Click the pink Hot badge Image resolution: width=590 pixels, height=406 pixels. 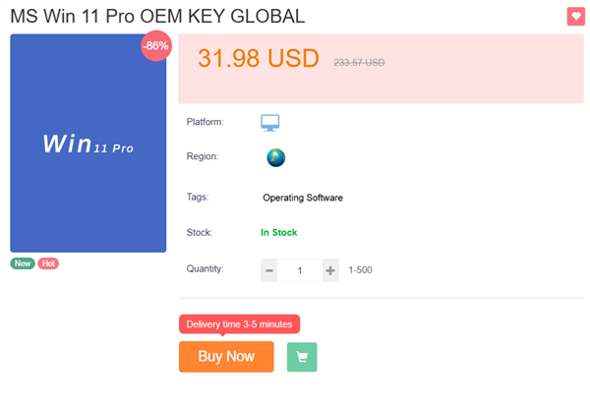[48, 263]
